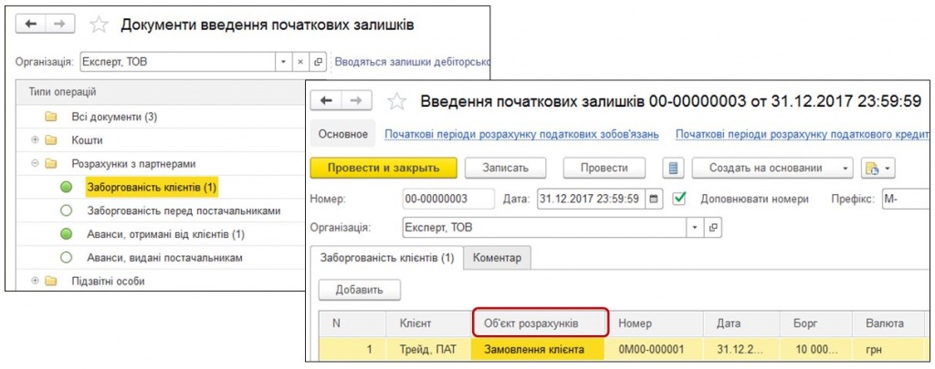
Task: Switch to the Коментар tab
Action: pos(497,258)
